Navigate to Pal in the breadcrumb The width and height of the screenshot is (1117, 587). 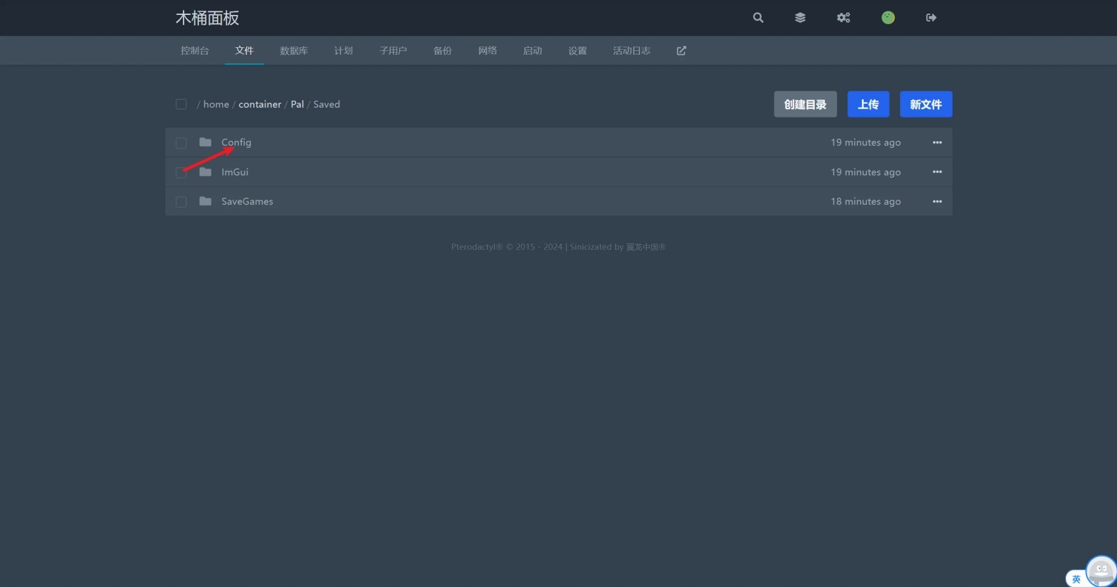297,104
